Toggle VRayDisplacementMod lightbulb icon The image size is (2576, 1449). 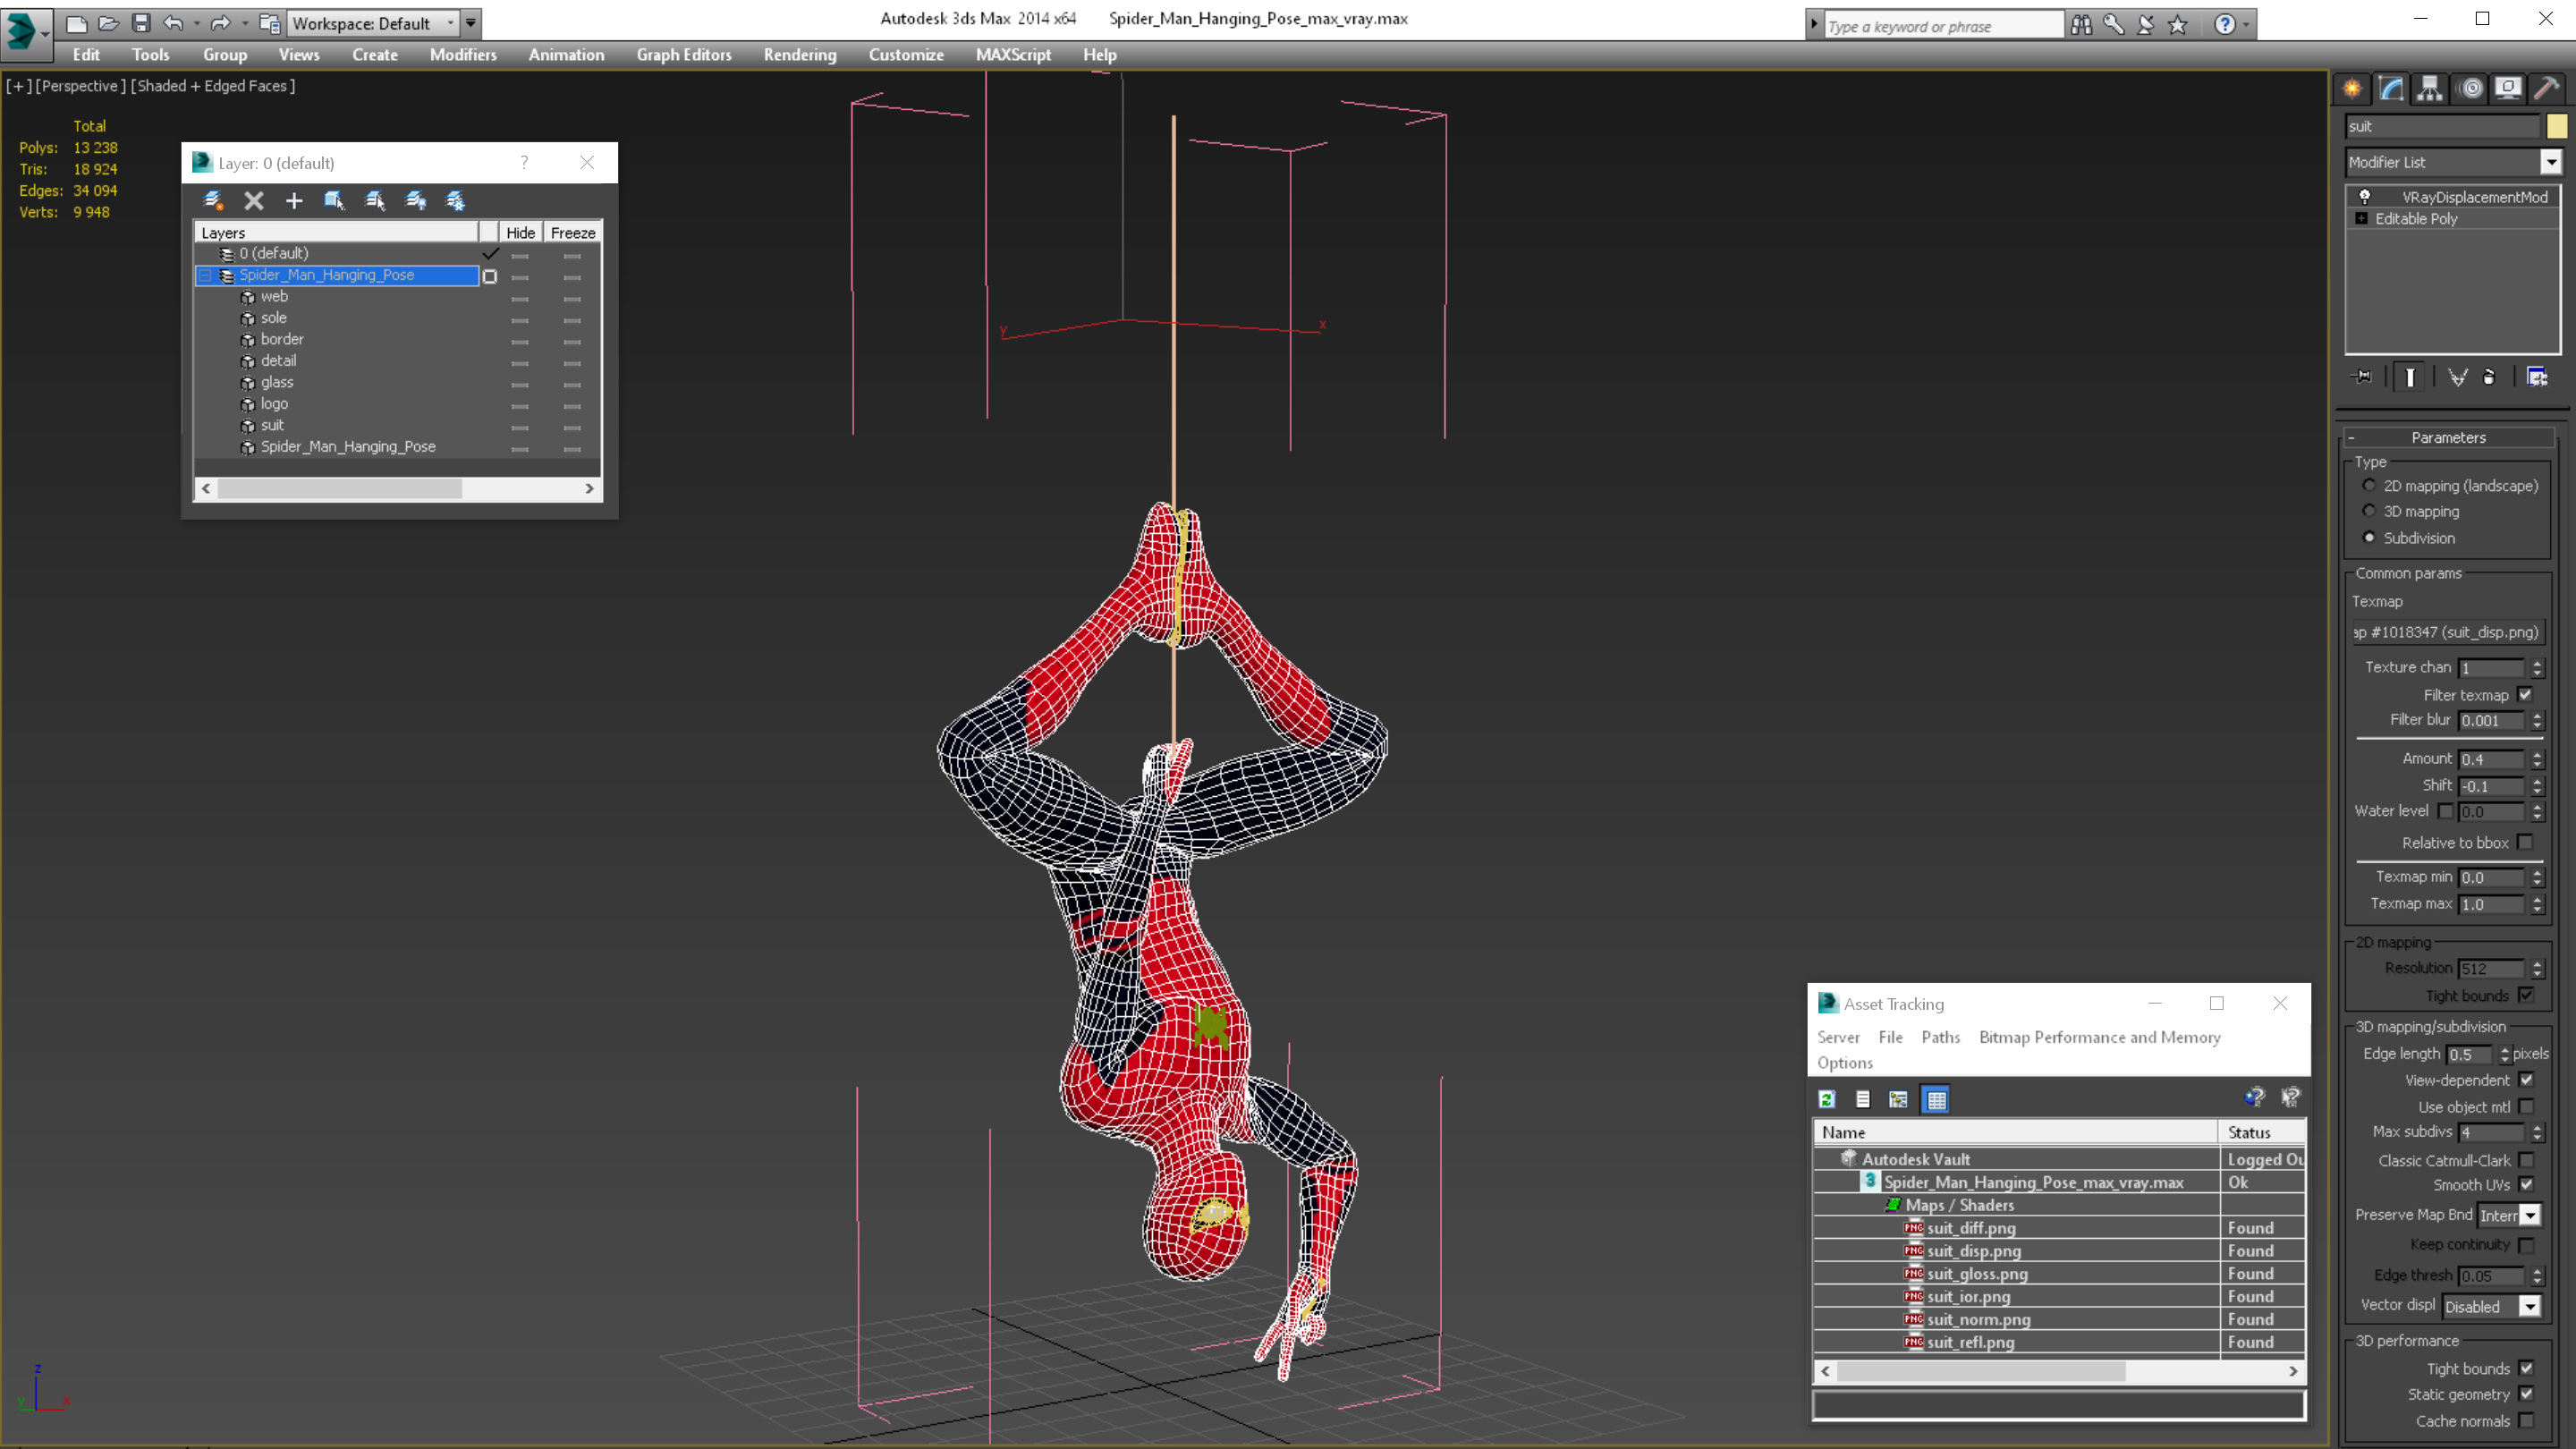point(2365,197)
